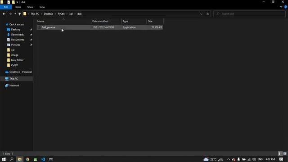Open the terminal window from taskbar
This screenshot has width=288, height=162.
(x=51, y=159)
